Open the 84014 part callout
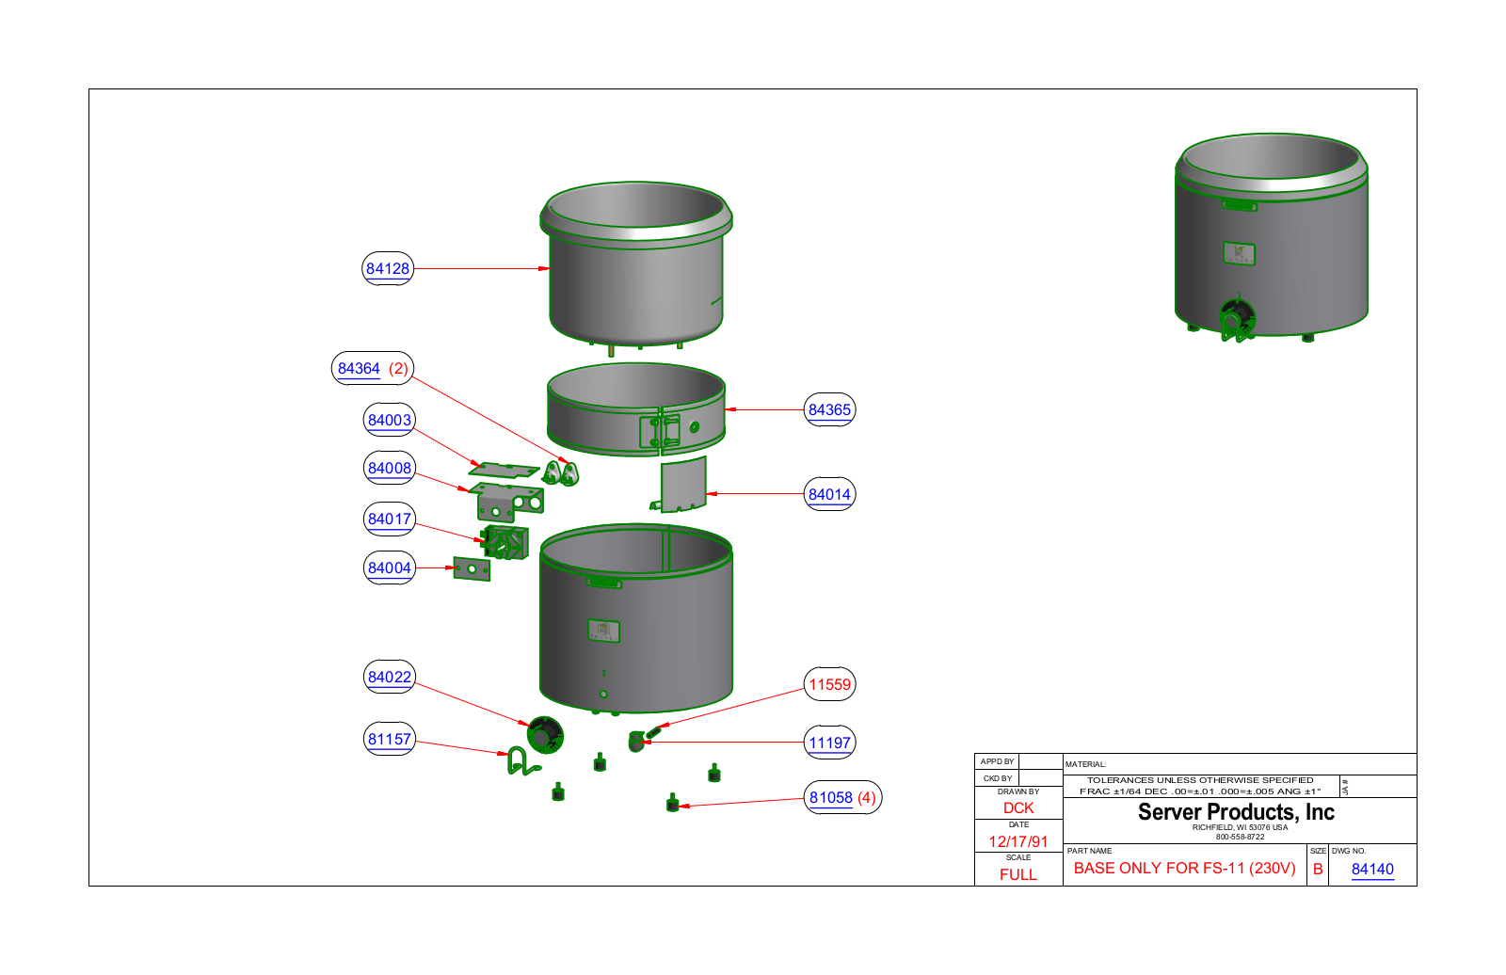 [829, 494]
